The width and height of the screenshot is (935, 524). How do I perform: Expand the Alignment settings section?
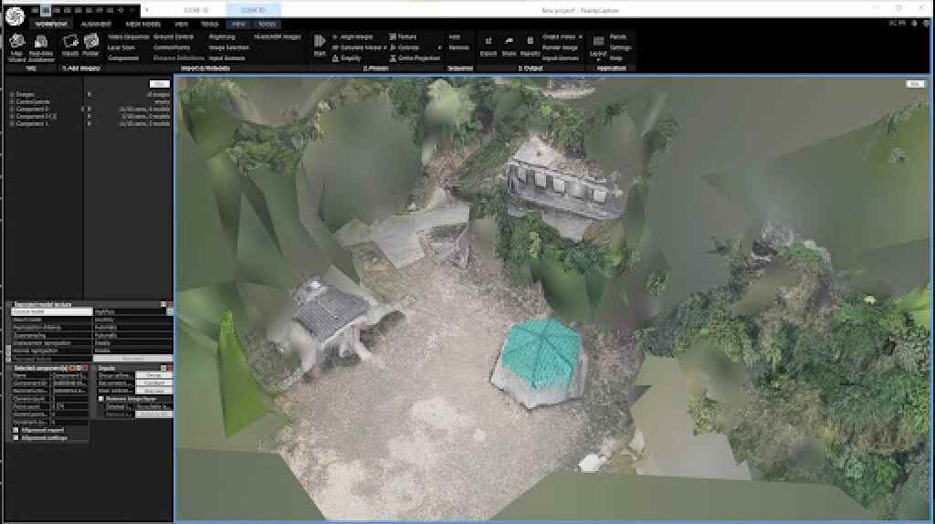click(16, 437)
